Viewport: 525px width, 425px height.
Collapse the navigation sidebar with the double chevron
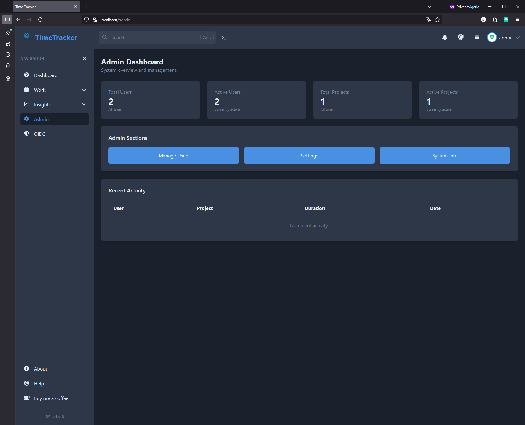coord(85,59)
